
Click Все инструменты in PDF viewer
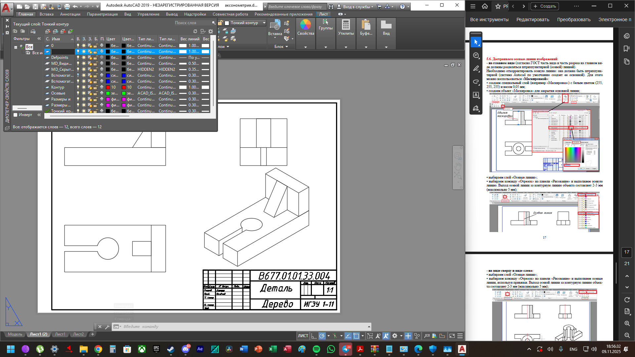[489, 20]
